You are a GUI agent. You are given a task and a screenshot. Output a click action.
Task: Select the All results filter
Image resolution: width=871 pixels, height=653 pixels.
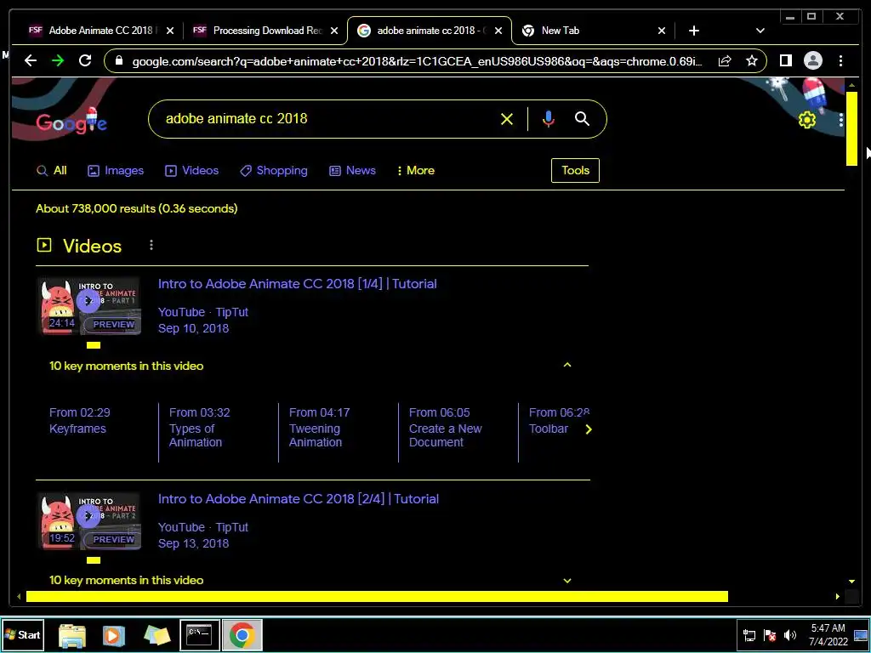[51, 170]
